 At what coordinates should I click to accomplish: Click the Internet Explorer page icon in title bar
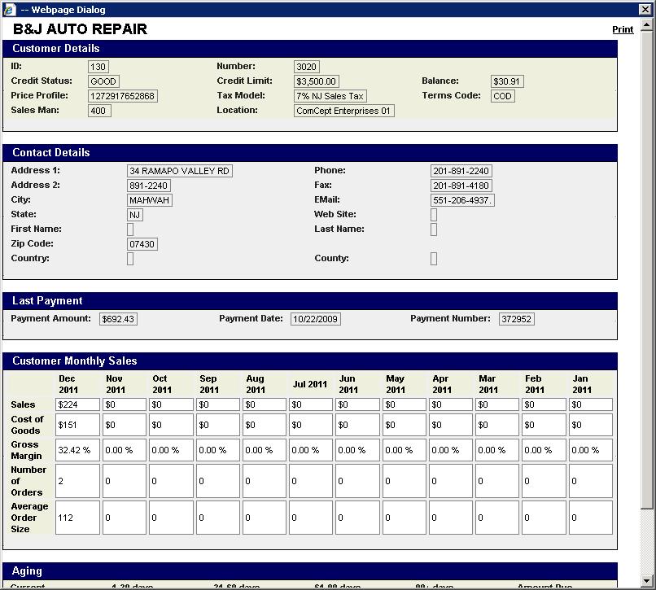tap(9, 10)
